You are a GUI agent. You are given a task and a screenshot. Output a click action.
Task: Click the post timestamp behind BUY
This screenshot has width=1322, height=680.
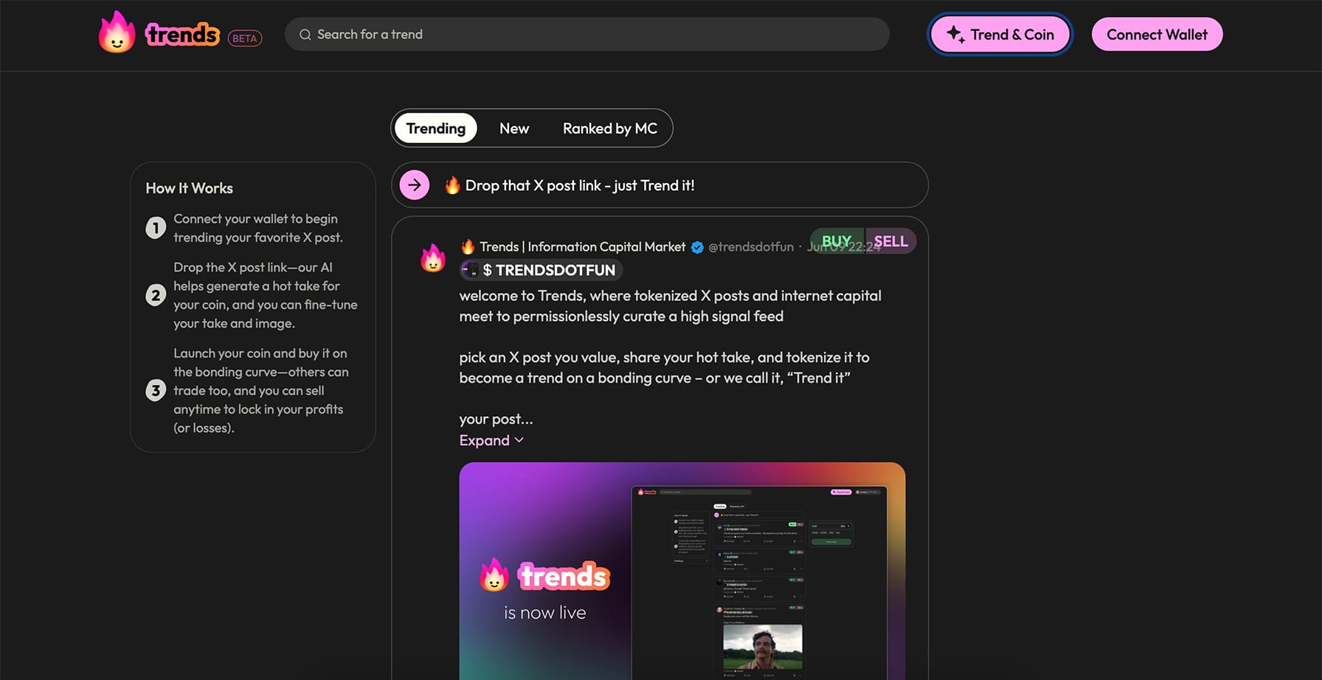tap(843, 247)
